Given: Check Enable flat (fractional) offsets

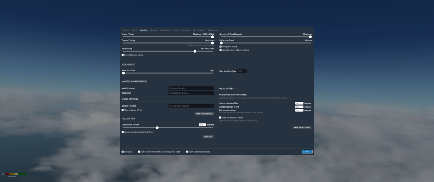Looking at the screenshot, I should tap(220, 117).
